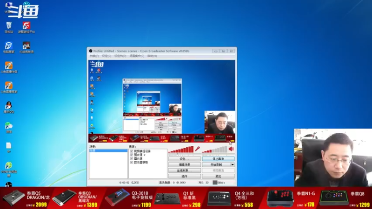The width and height of the screenshot is (372, 209).
Task: Open the 帮助(H) menu
Action: (x=152, y=56)
